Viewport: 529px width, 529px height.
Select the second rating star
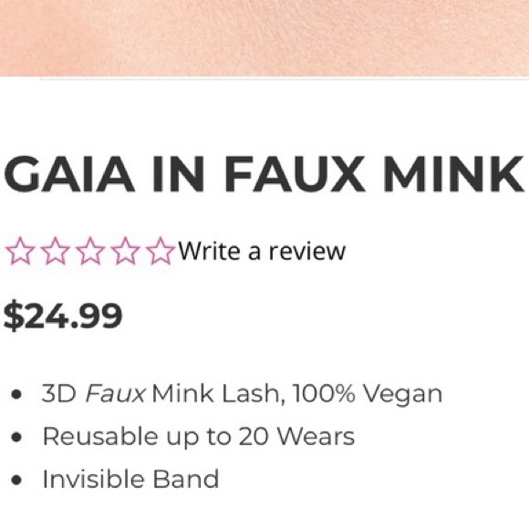tap(55, 251)
